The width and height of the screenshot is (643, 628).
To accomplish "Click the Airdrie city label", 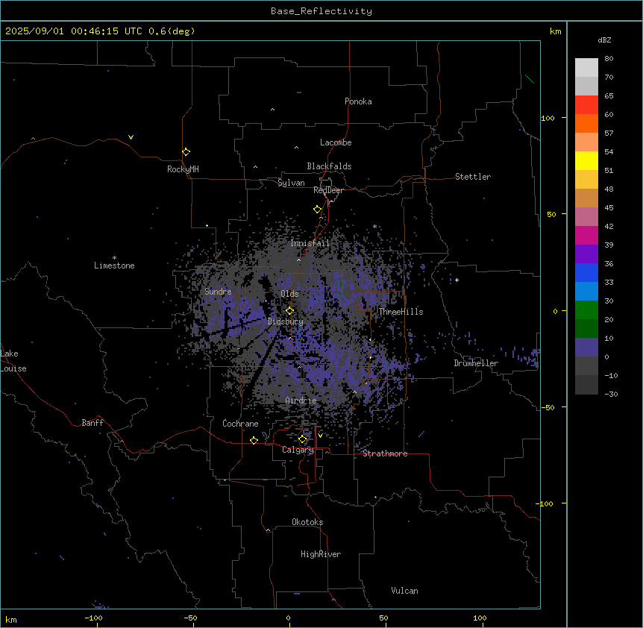I will 301,401.
